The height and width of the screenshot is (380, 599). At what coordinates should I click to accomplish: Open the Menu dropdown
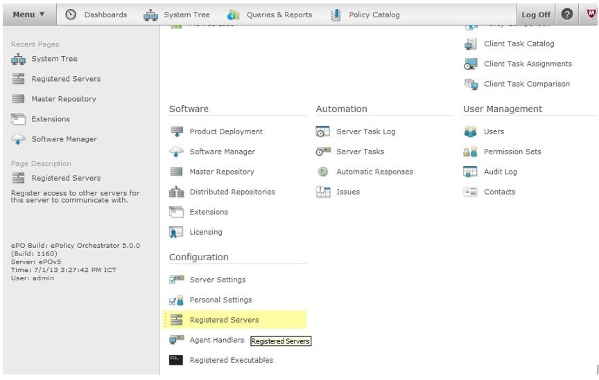click(x=28, y=15)
